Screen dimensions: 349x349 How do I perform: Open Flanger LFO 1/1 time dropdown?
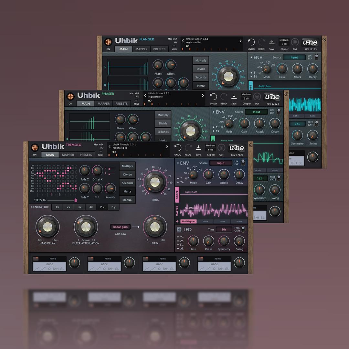pyautogui.click(x=297, y=124)
